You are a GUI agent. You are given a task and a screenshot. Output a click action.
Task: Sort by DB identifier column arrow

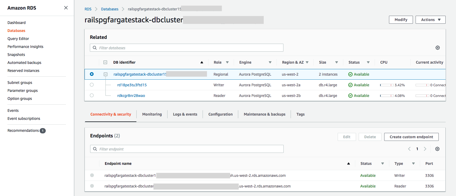pyautogui.click(x=202, y=62)
